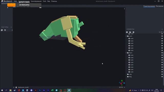Create a new texture in the textures panel

coord(5,30)
